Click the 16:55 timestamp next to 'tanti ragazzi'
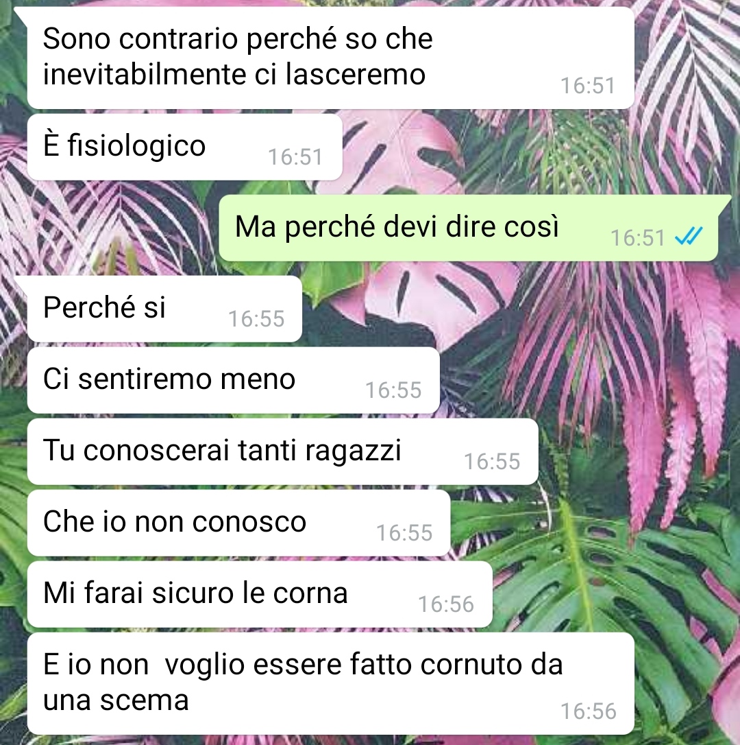 point(492,462)
